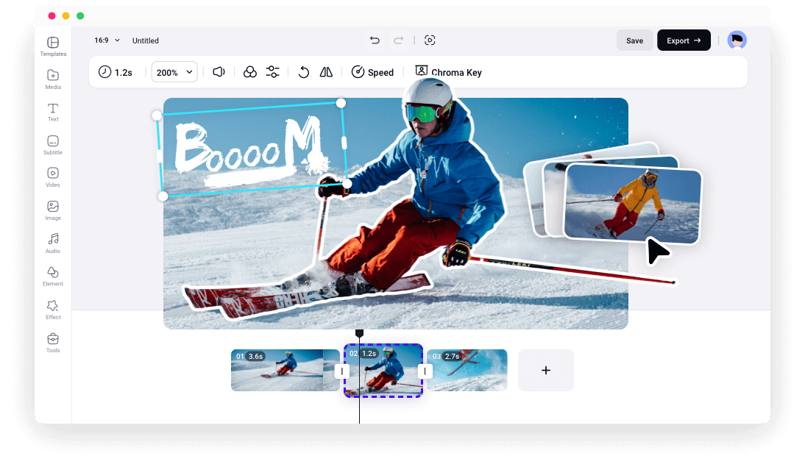Open the Video panel
The image size is (805, 467).
point(53,177)
